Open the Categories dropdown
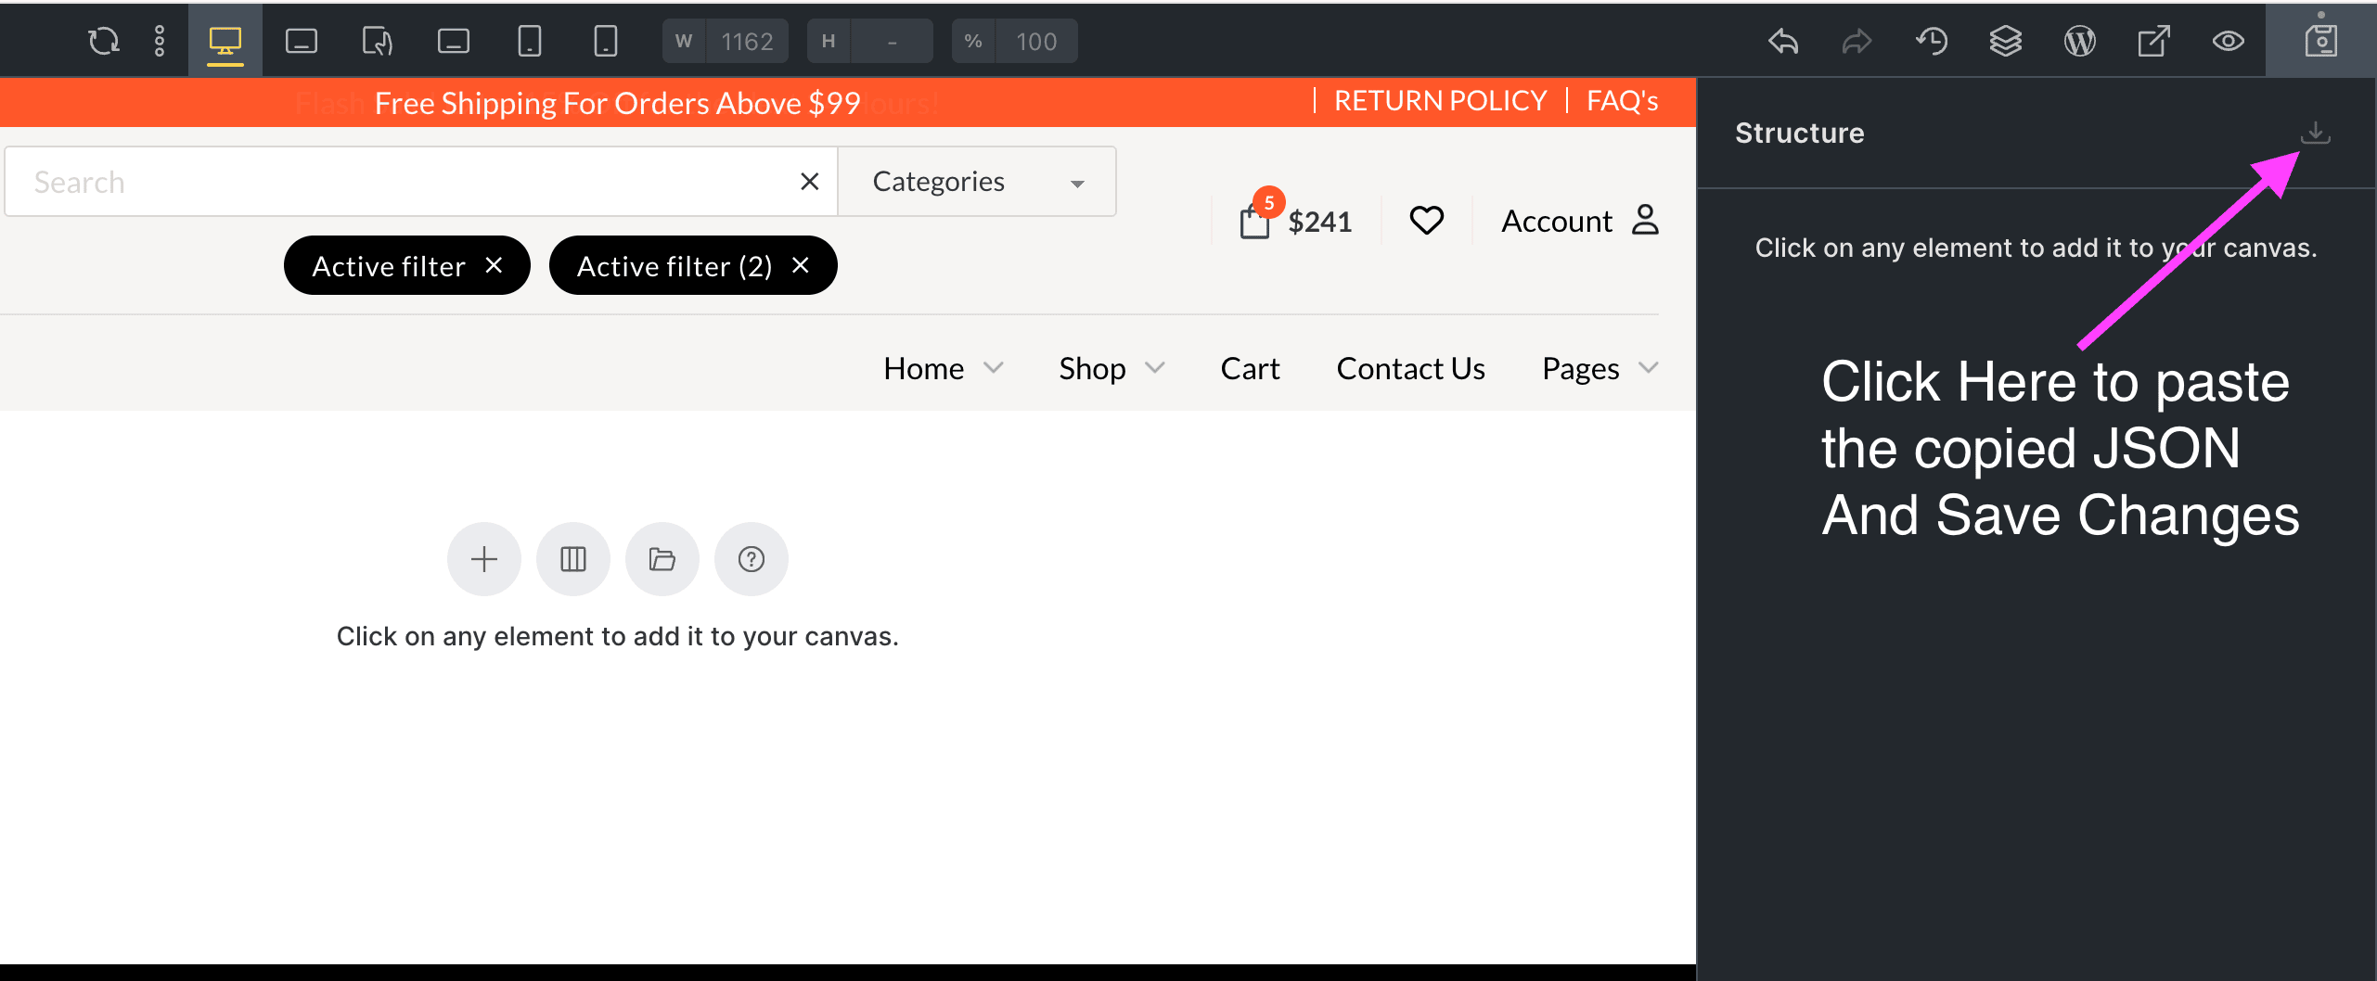This screenshot has width=2377, height=981. [x=977, y=182]
